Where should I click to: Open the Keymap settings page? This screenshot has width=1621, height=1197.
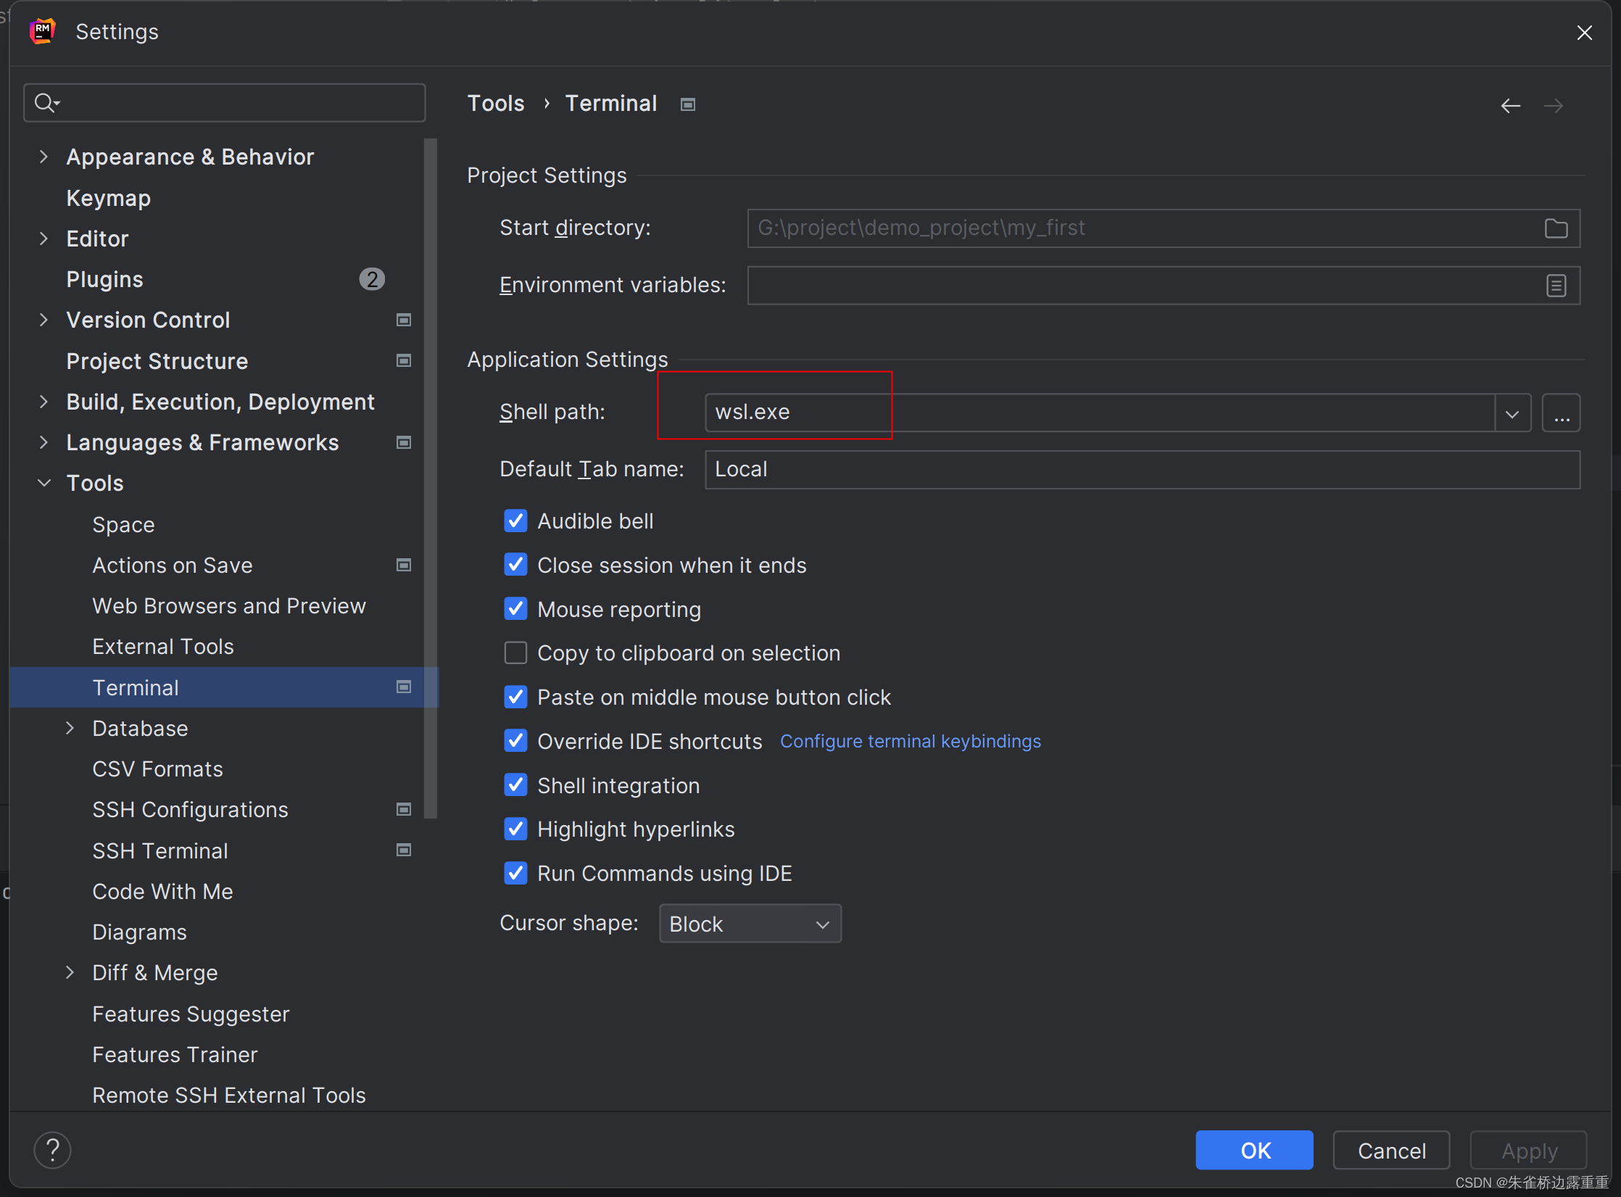pyautogui.click(x=109, y=198)
